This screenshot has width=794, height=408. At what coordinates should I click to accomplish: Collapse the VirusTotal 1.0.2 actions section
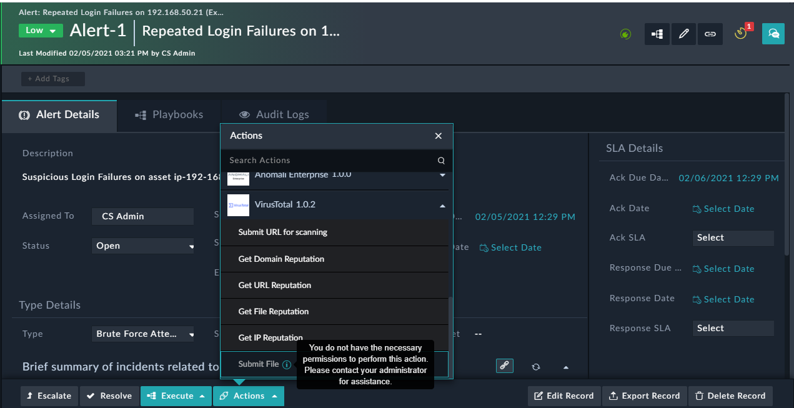pyautogui.click(x=442, y=204)
